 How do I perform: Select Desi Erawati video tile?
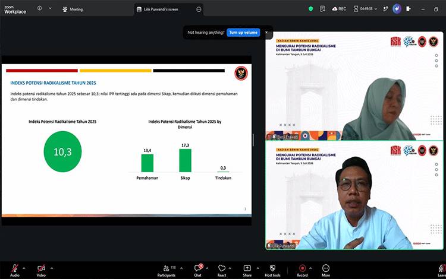(x=354, y=85)
